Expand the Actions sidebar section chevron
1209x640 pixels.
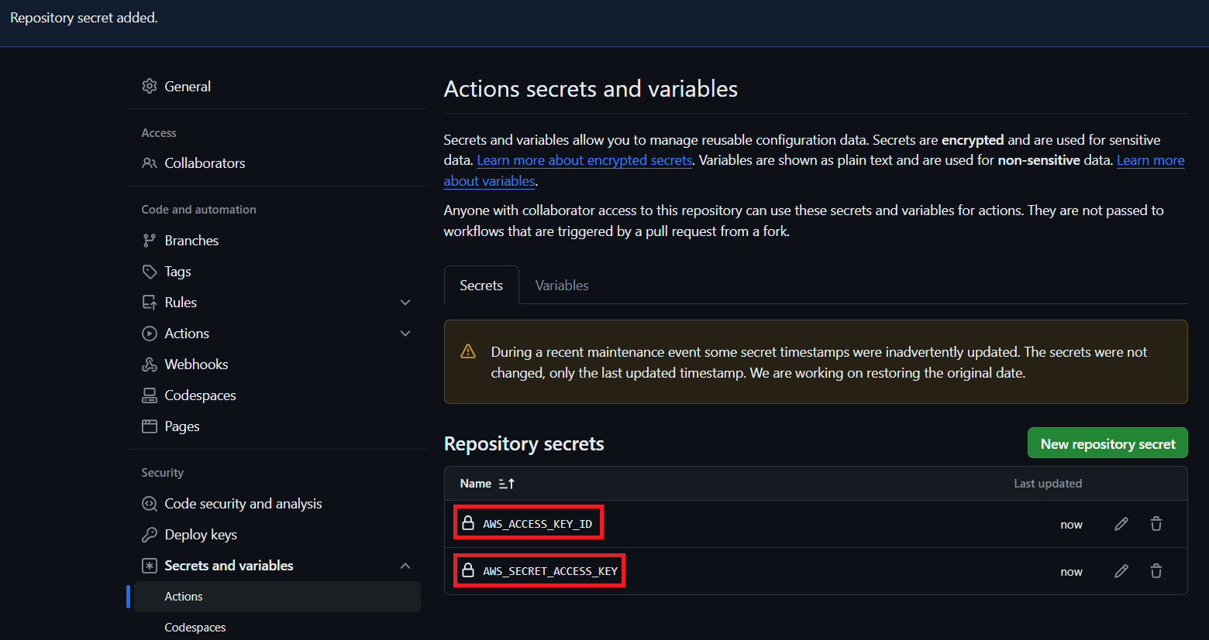pos(405,334)
